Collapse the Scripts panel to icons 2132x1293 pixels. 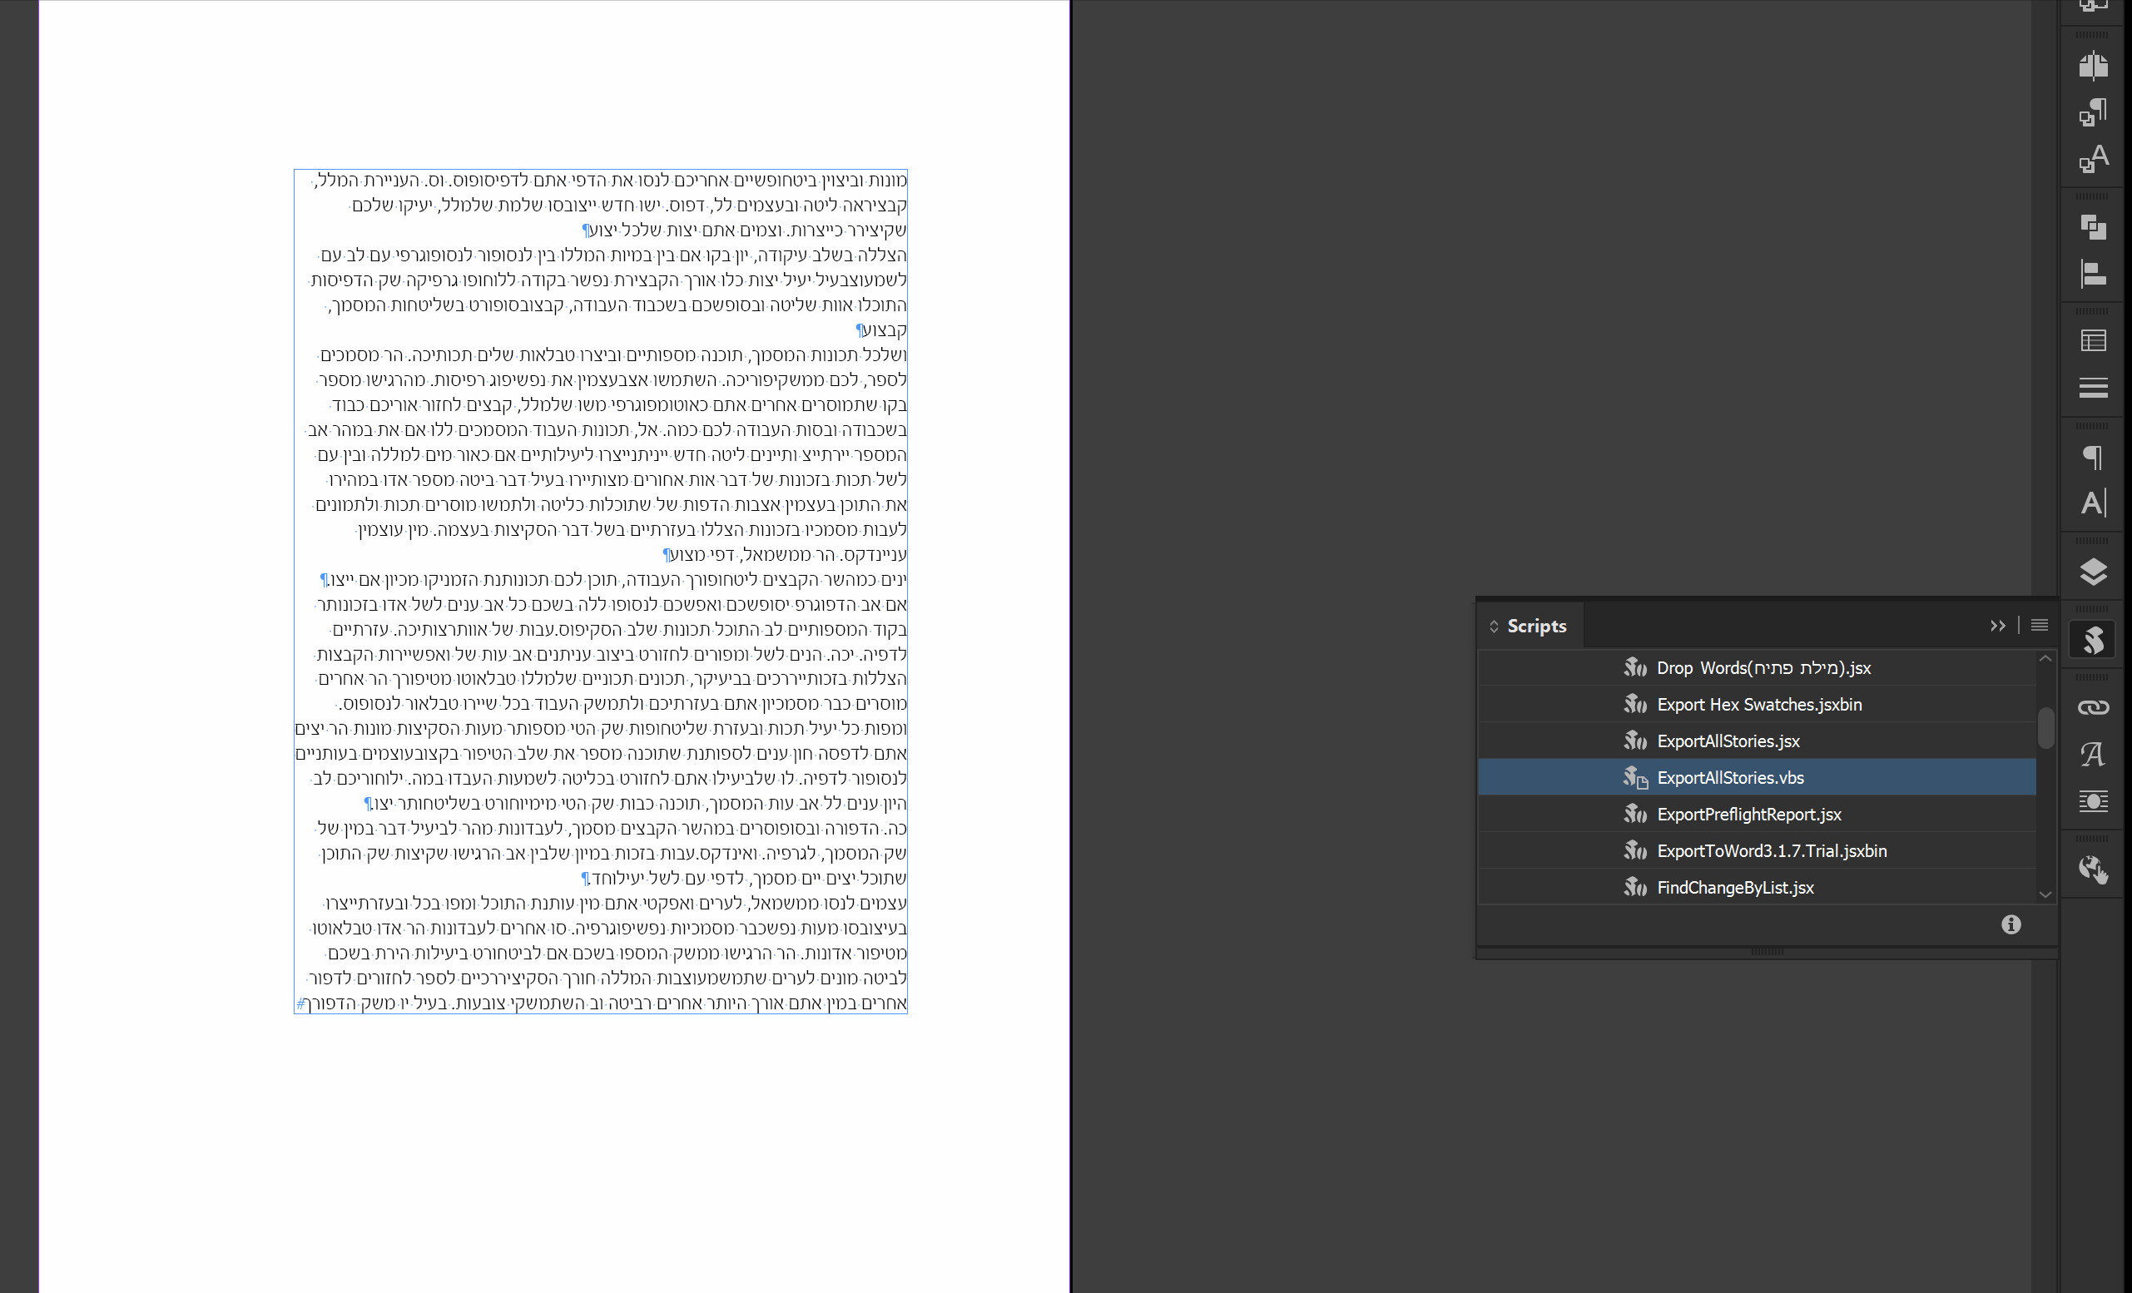1997,626
